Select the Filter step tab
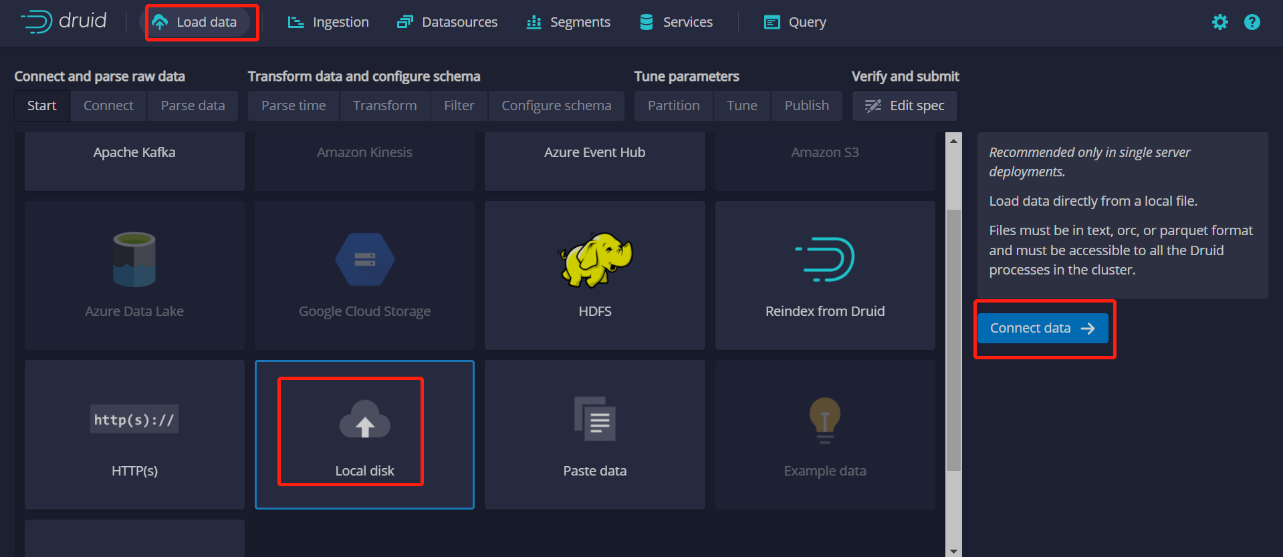 coord(459,106)
